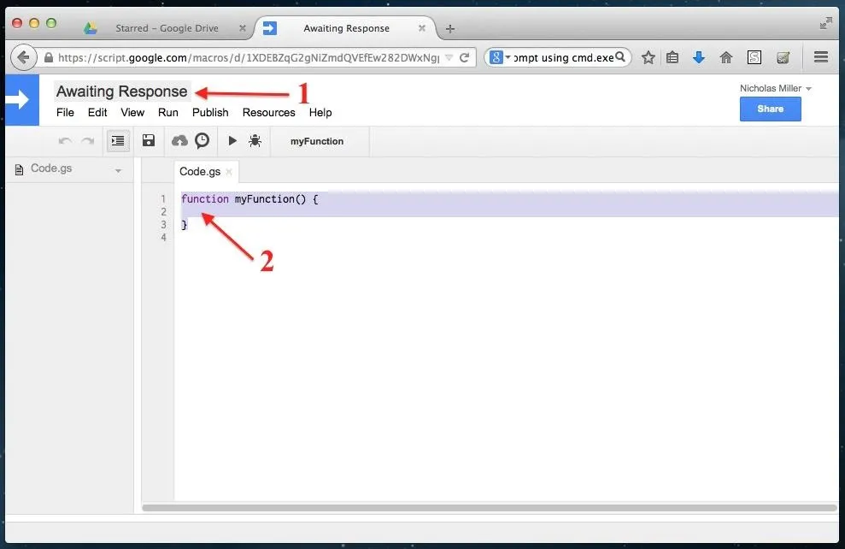Select the Code.gs editor tab
Image resolution: width=845 pixels, height=549 pixels.
pyautogui.click(x=200, y=172)
